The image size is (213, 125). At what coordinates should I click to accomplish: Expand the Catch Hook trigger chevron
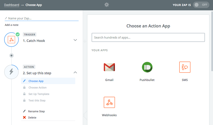[x=75, y=40]
